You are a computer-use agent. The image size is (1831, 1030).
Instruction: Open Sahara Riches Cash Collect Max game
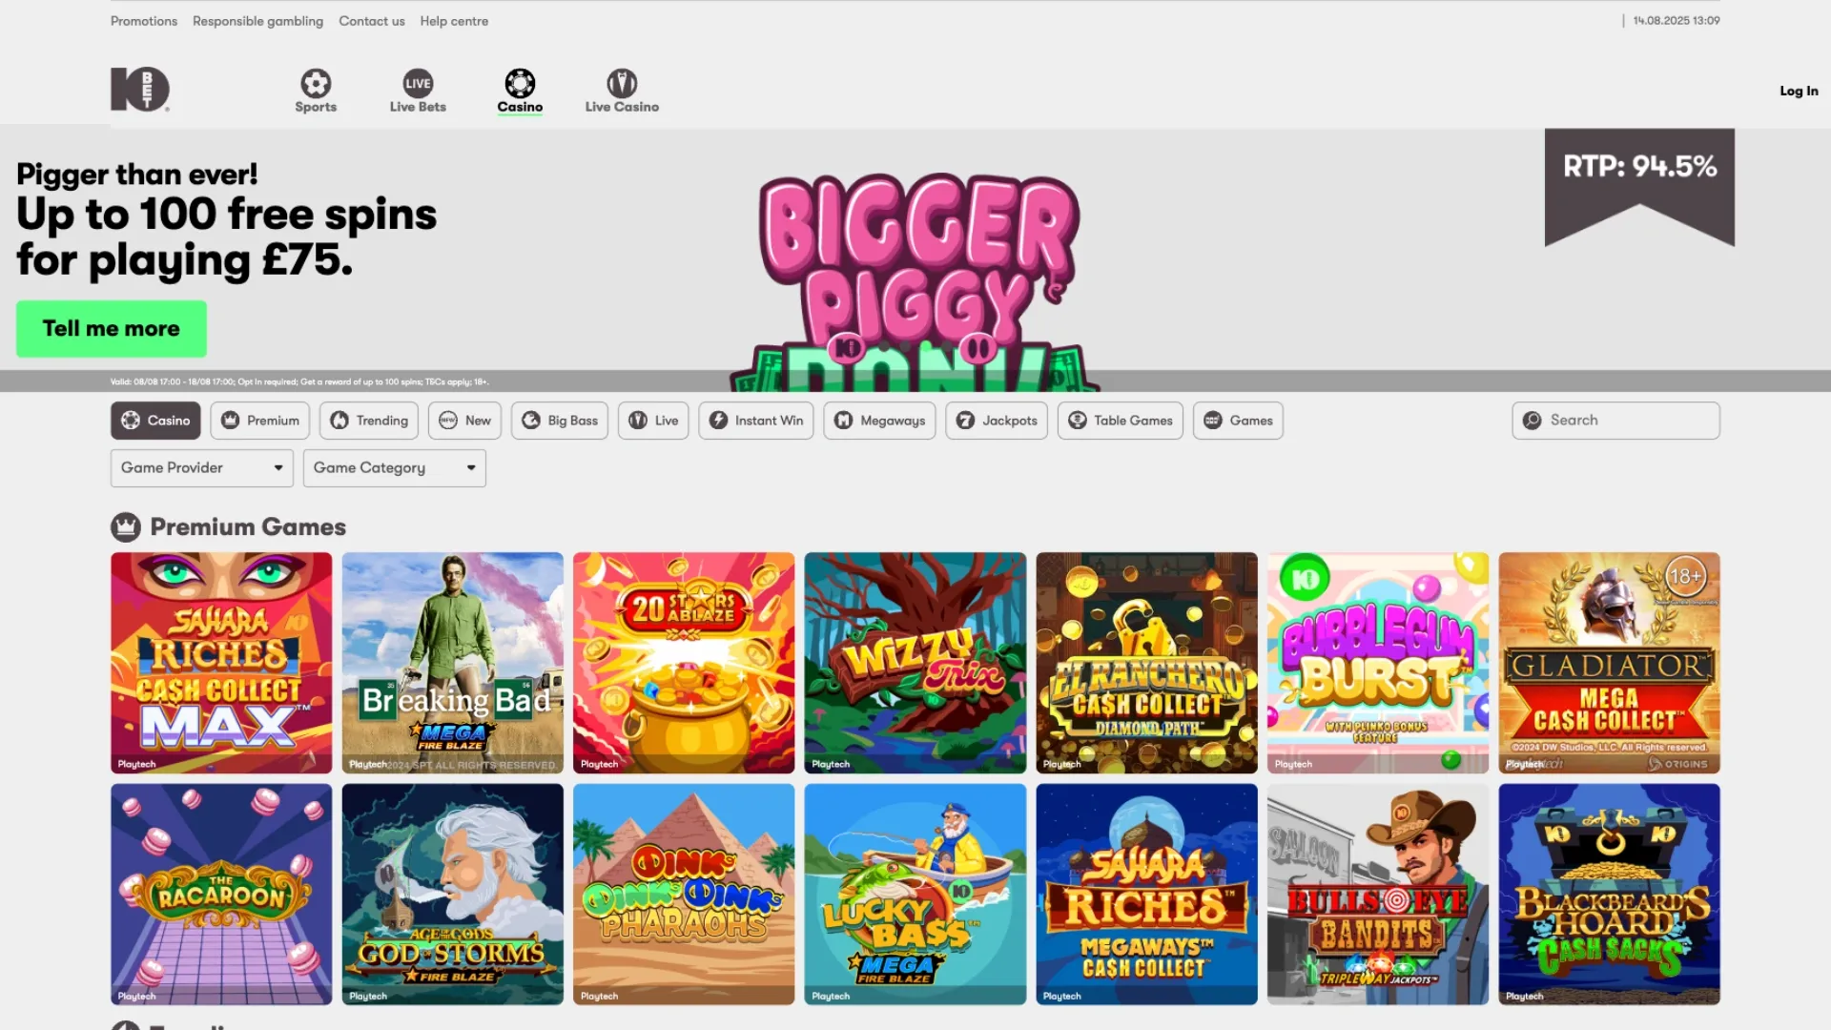221,663
